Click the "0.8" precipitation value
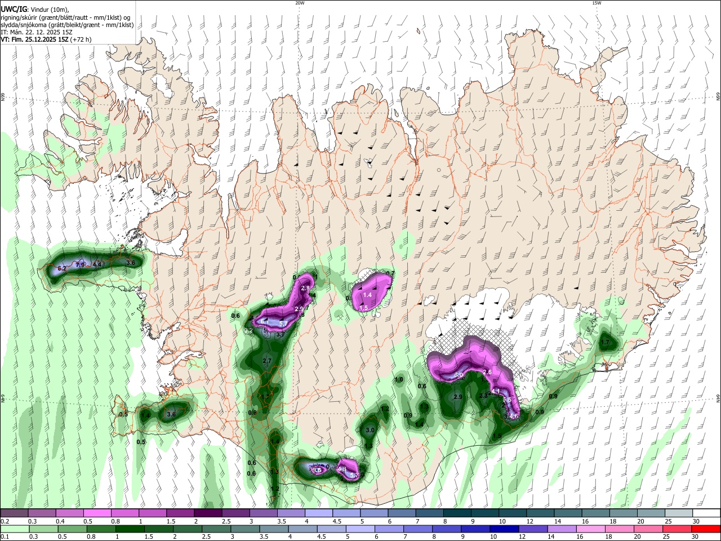The image size is (721, 541). [252, 413]
